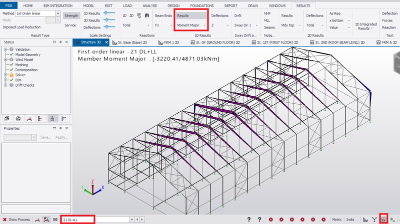Open the 2D Integrated Results dropdown
This screenshot has height=224, width=400.
366,26
